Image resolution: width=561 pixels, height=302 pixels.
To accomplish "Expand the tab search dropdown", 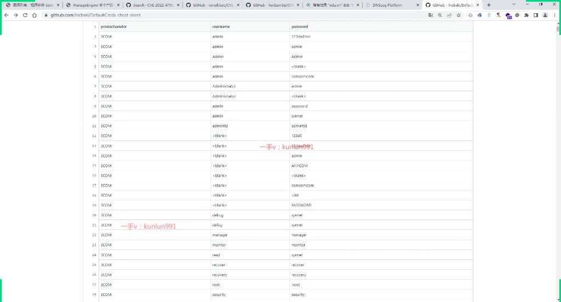I will coord(514,4).
